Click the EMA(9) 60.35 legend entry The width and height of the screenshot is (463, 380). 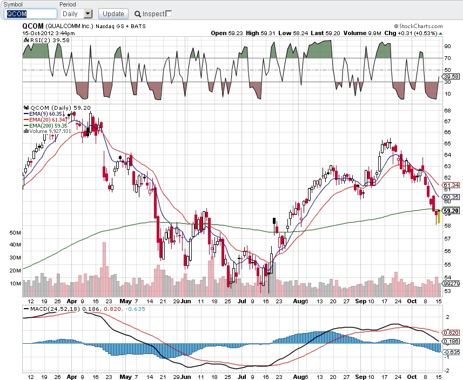click(x=43, y=114)
